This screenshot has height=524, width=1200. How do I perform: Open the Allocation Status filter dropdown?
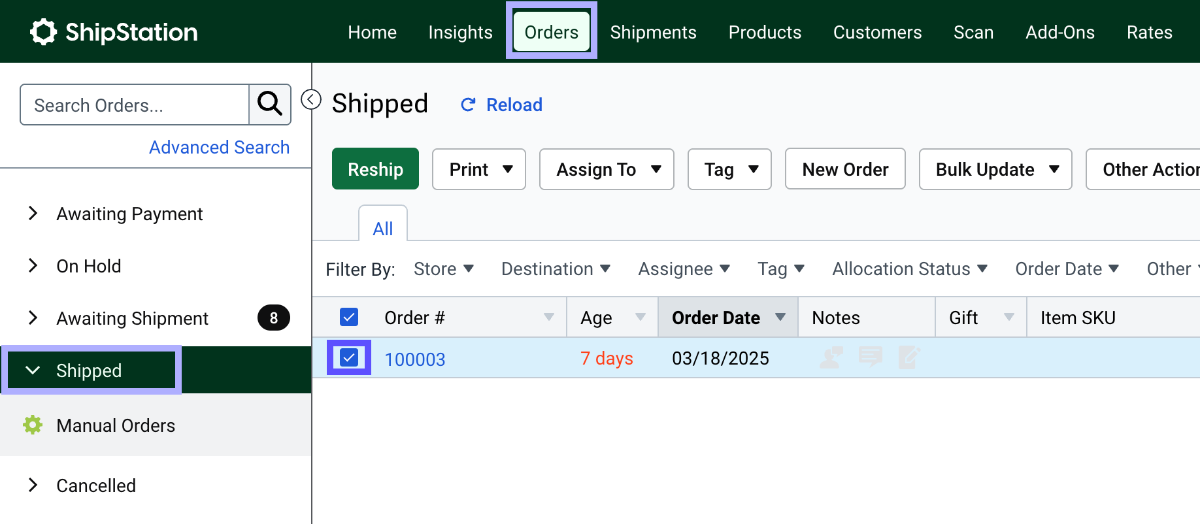click(x=910, y=269)
